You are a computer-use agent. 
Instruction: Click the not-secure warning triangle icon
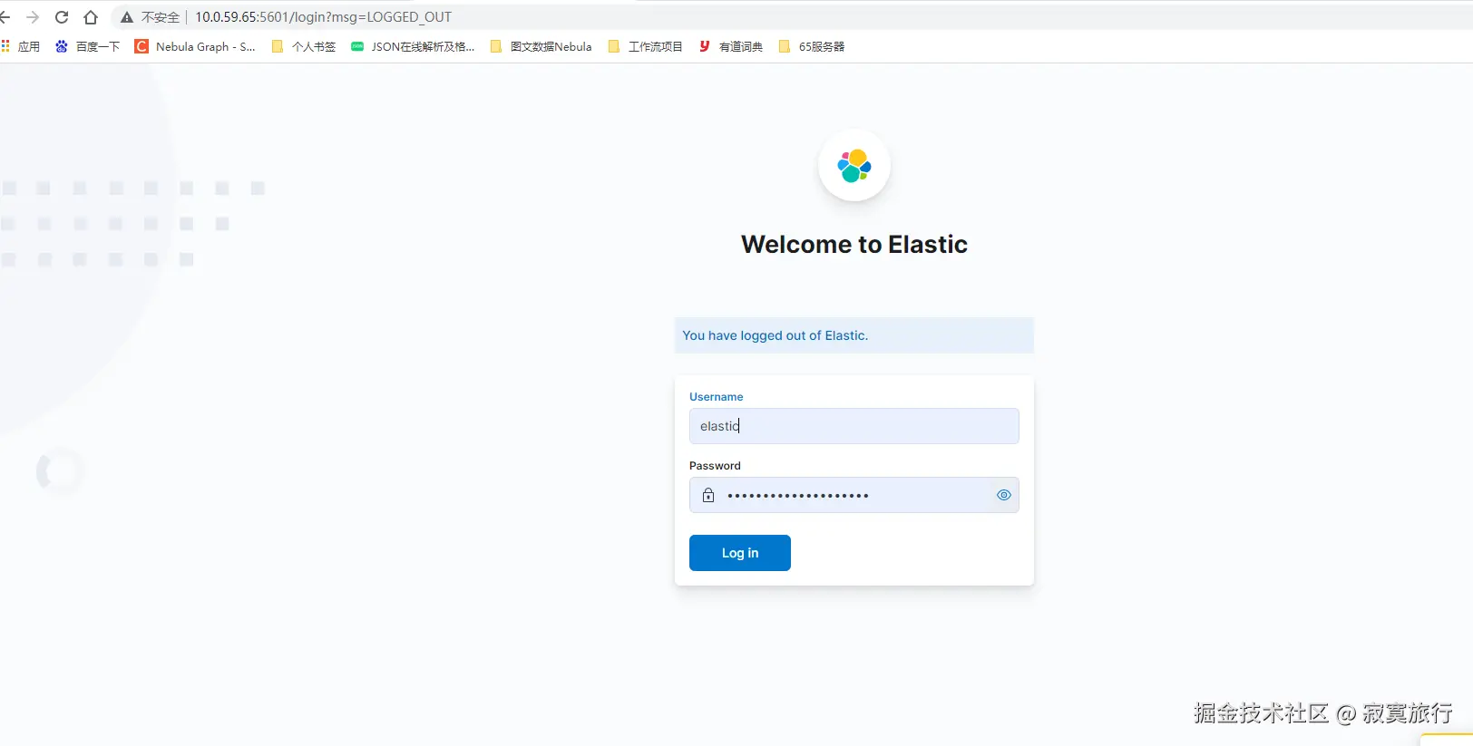coord(127,17)
